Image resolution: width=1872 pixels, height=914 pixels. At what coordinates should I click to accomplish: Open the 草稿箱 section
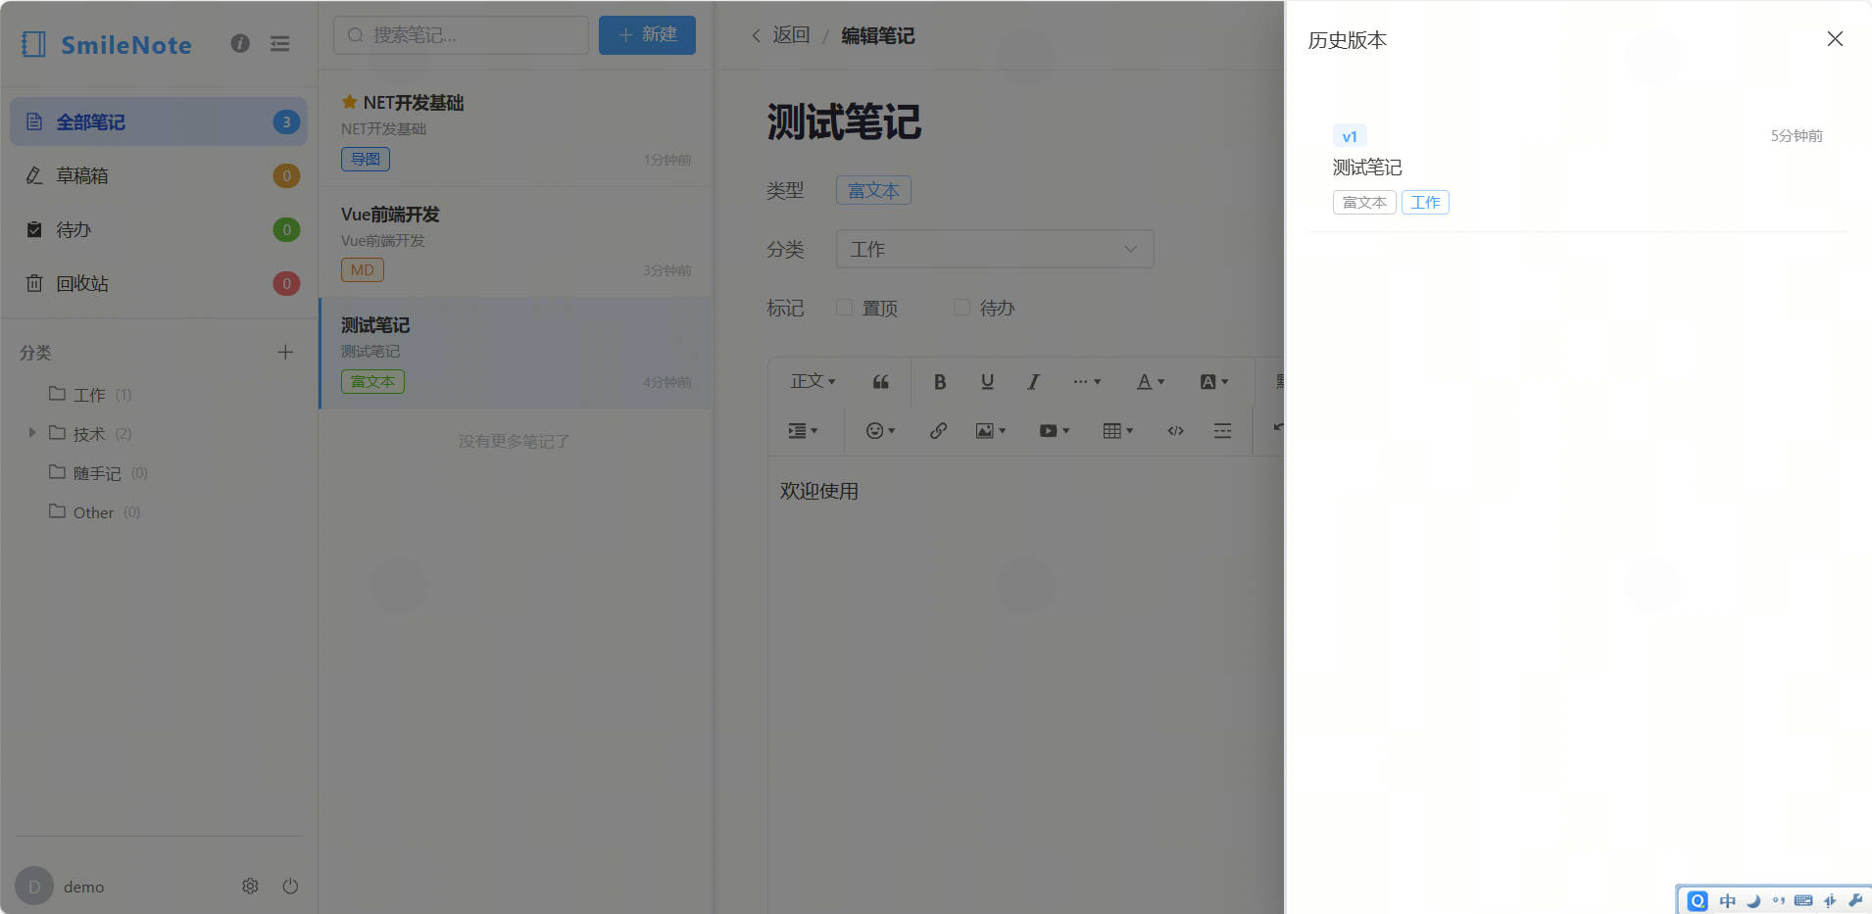tap(159, 175)
